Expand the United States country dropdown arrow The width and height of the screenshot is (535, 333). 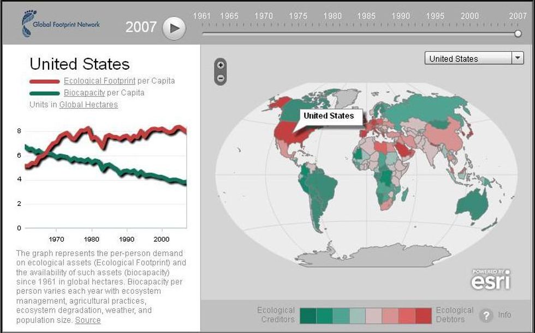pyautogui.click(x=517, y=58)
